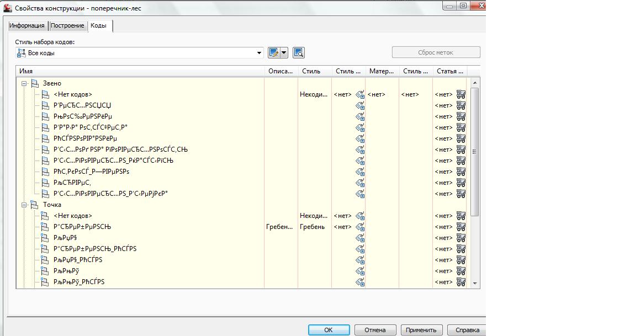The width and height of the screenshot is (619, 336).
Task: Click the Матер... column header
Action: pos(382,71)
